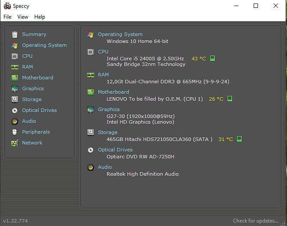
Task: Click the Optical Drives heading in summary
Action: pos(115,150)
